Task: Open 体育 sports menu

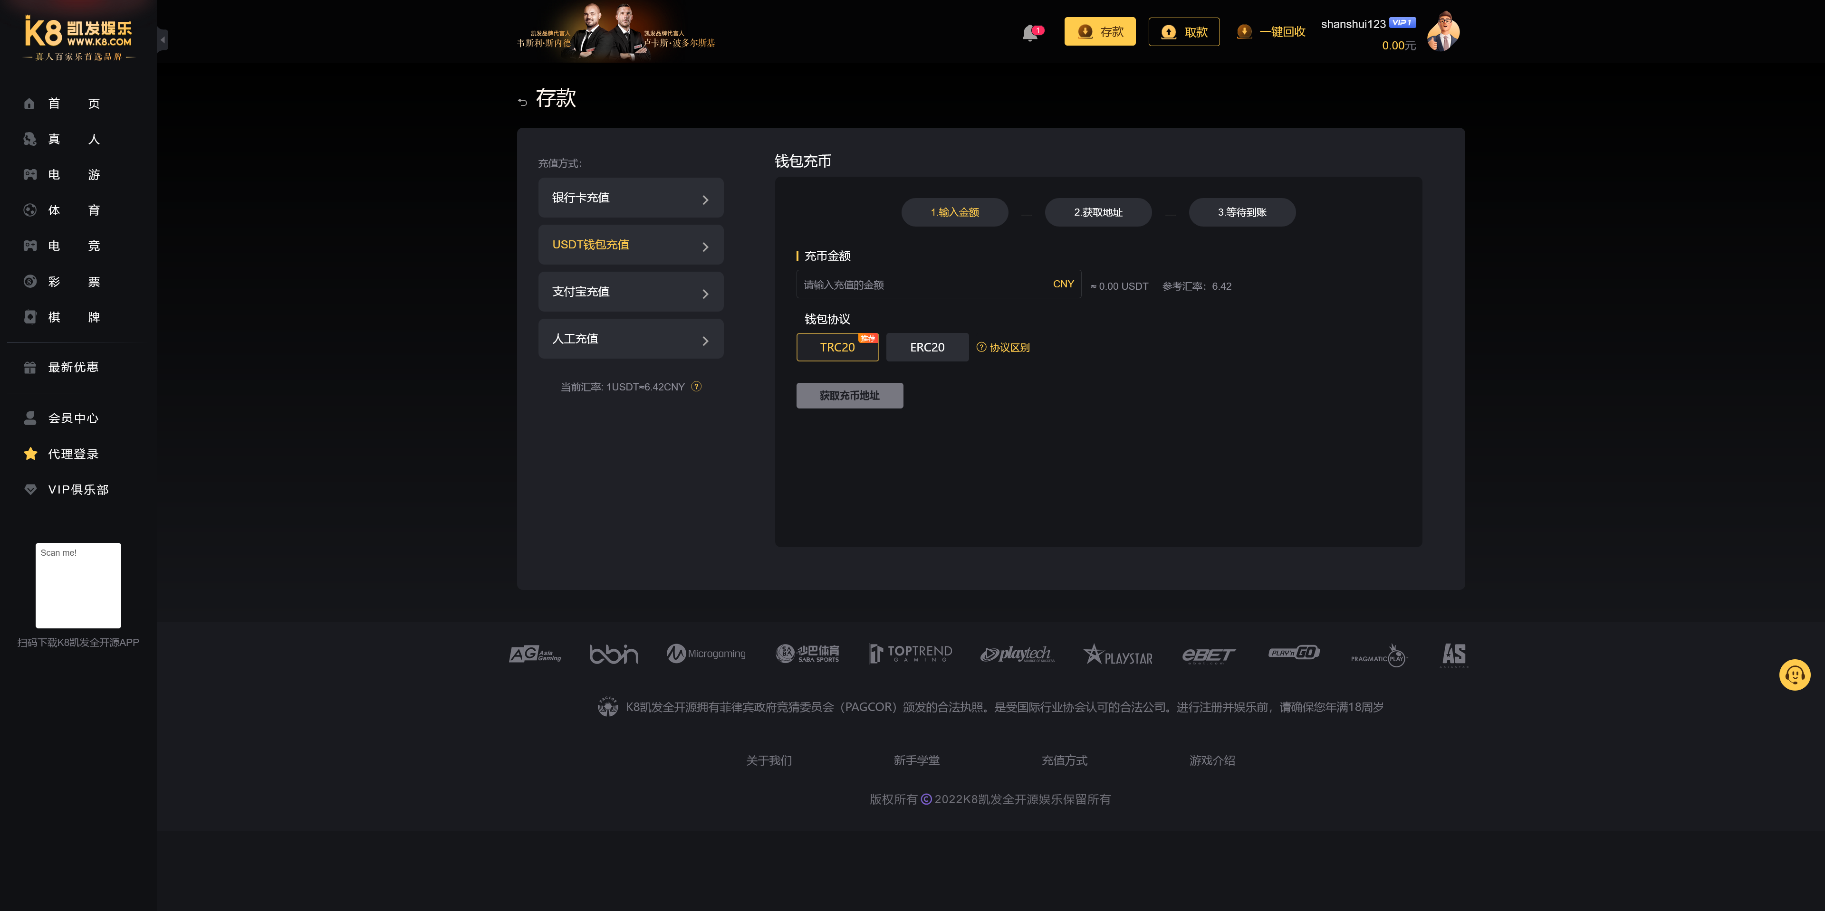Action: tap(74, 210)
